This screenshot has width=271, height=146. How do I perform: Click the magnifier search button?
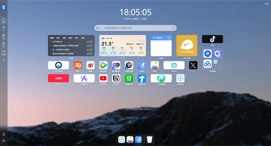coord(173,28)
